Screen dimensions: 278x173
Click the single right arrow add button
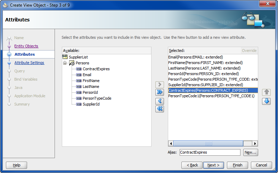[160, 84]
